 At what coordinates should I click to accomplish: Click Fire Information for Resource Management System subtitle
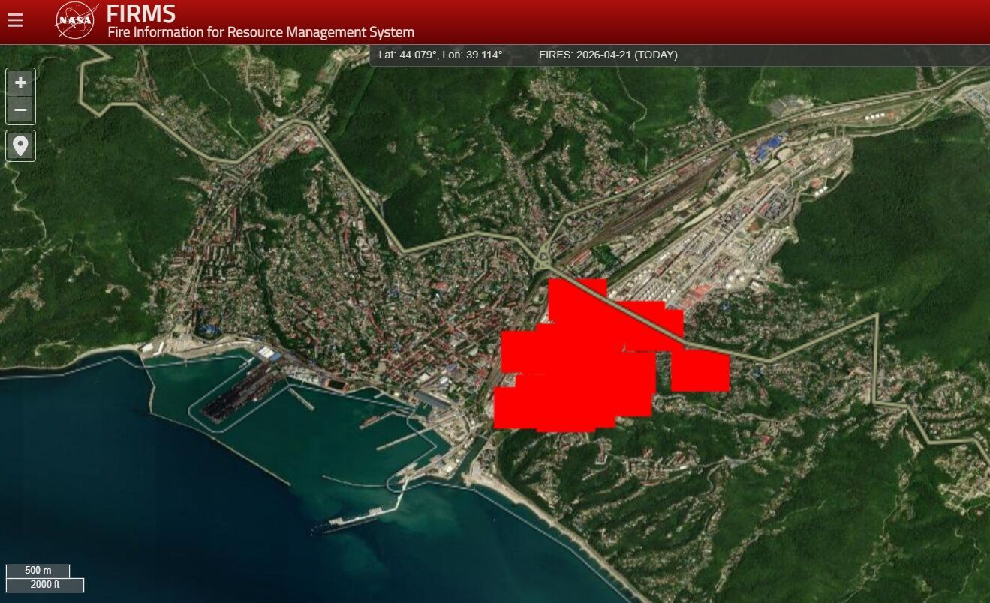pyautogui.click(x=260, y=32)
